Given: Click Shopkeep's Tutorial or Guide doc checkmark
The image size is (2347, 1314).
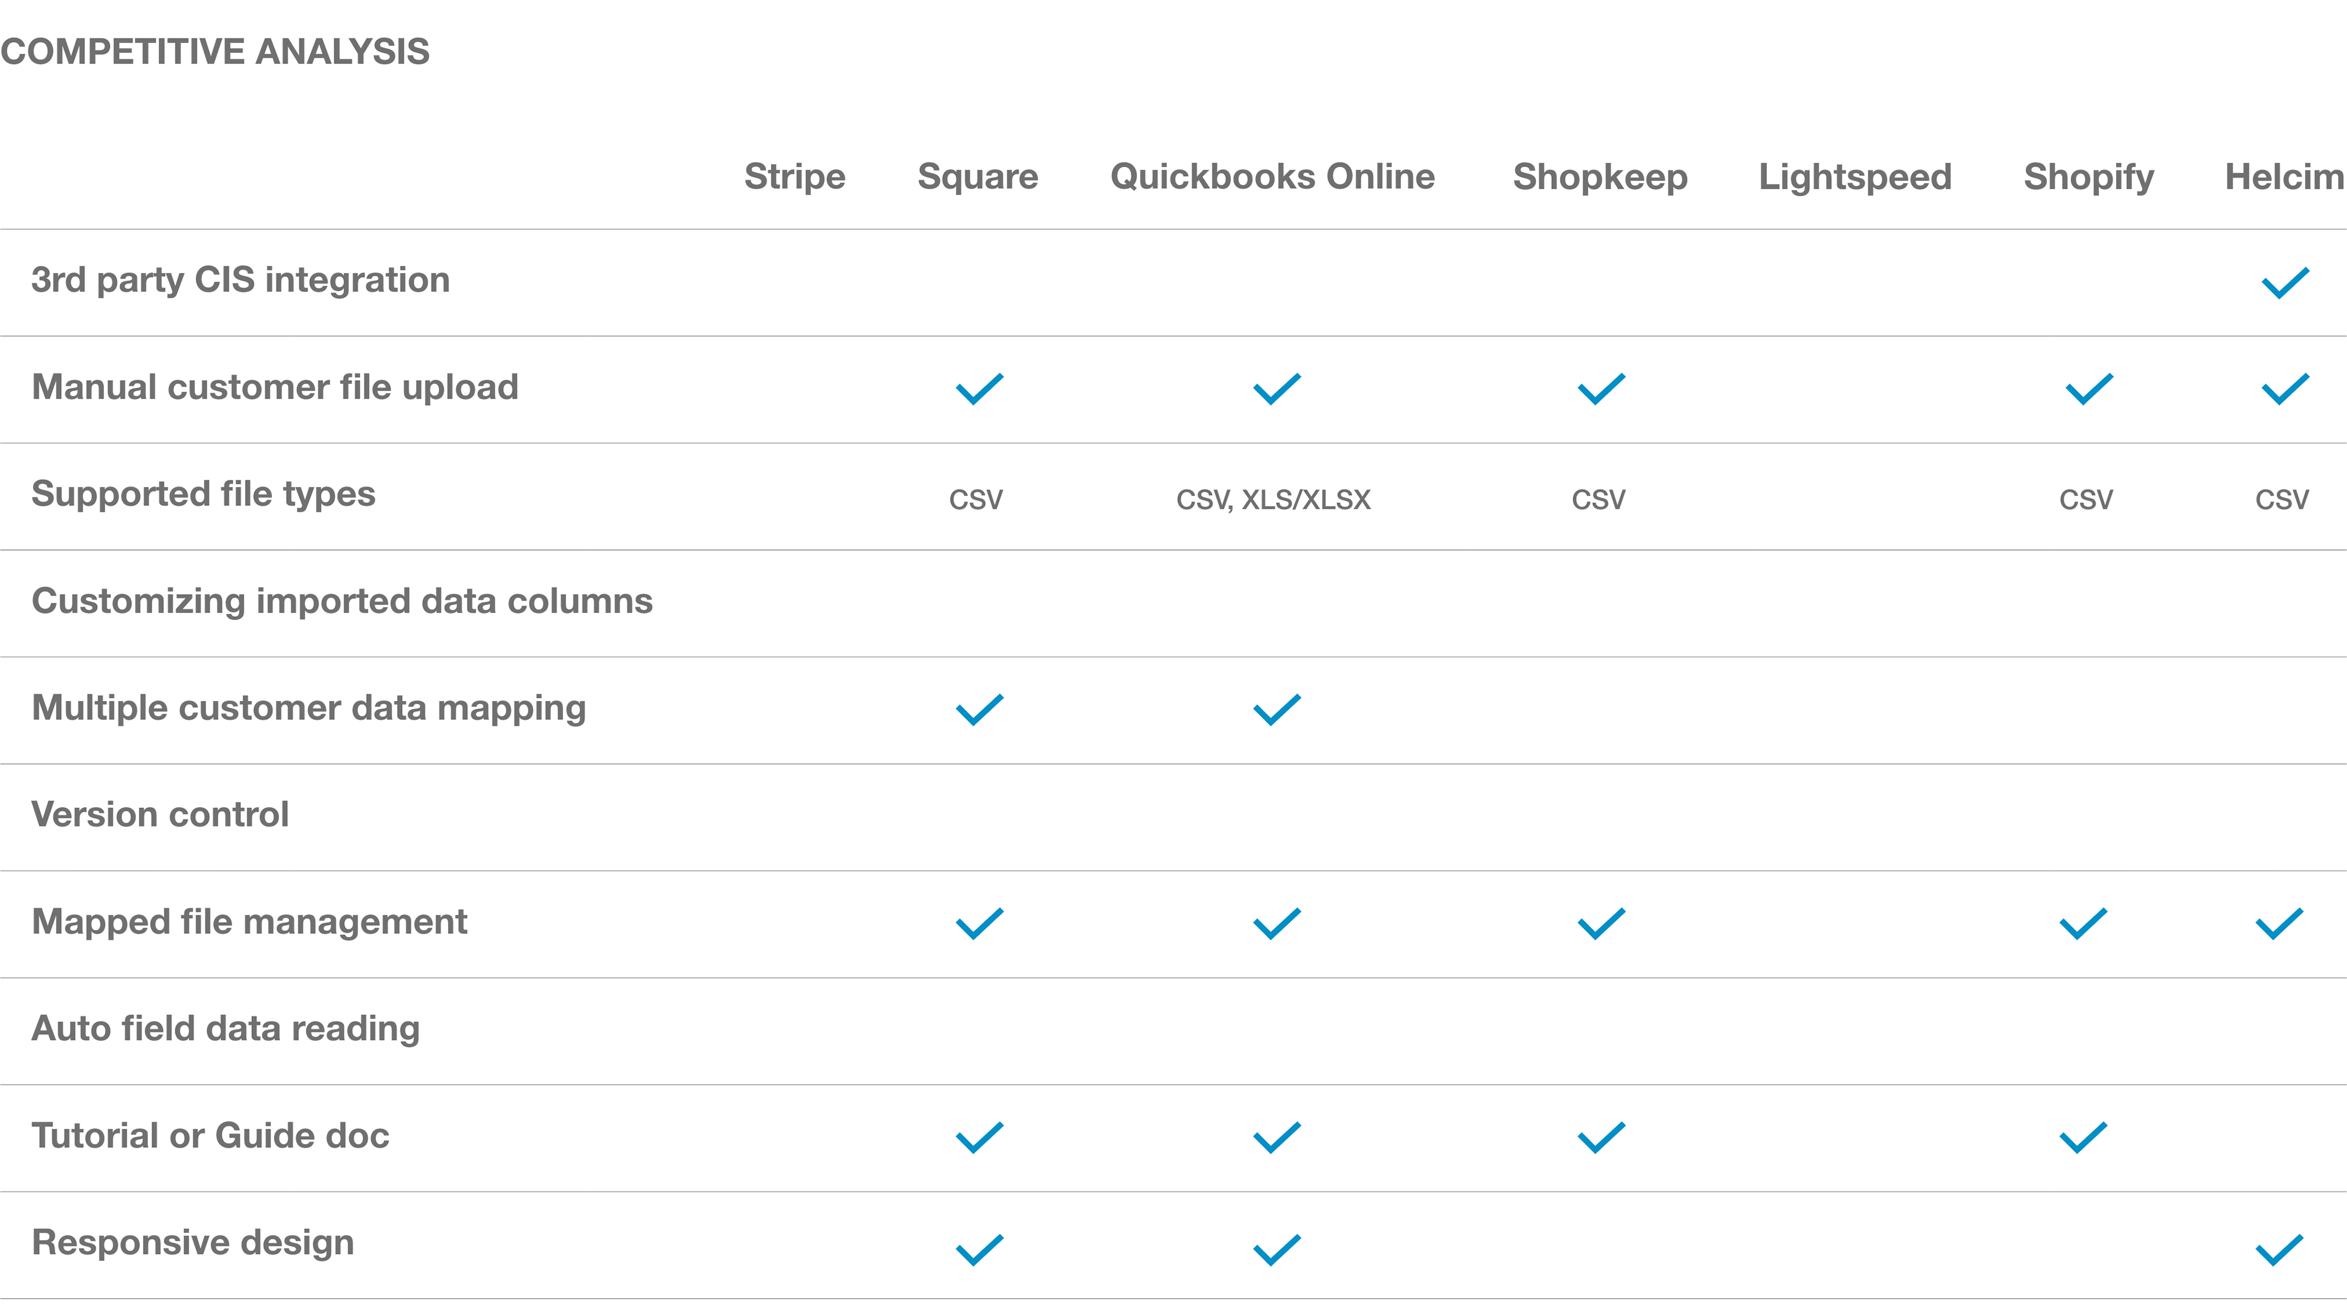Looking at the screenshot, I should (x=1601, y=1137).
